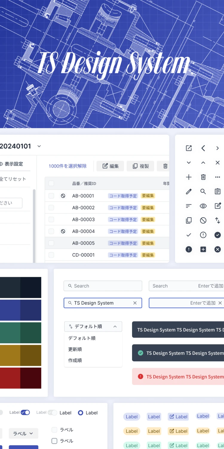
Task: Click the orange Label chip with edit icon
Action: click(178, 431)
